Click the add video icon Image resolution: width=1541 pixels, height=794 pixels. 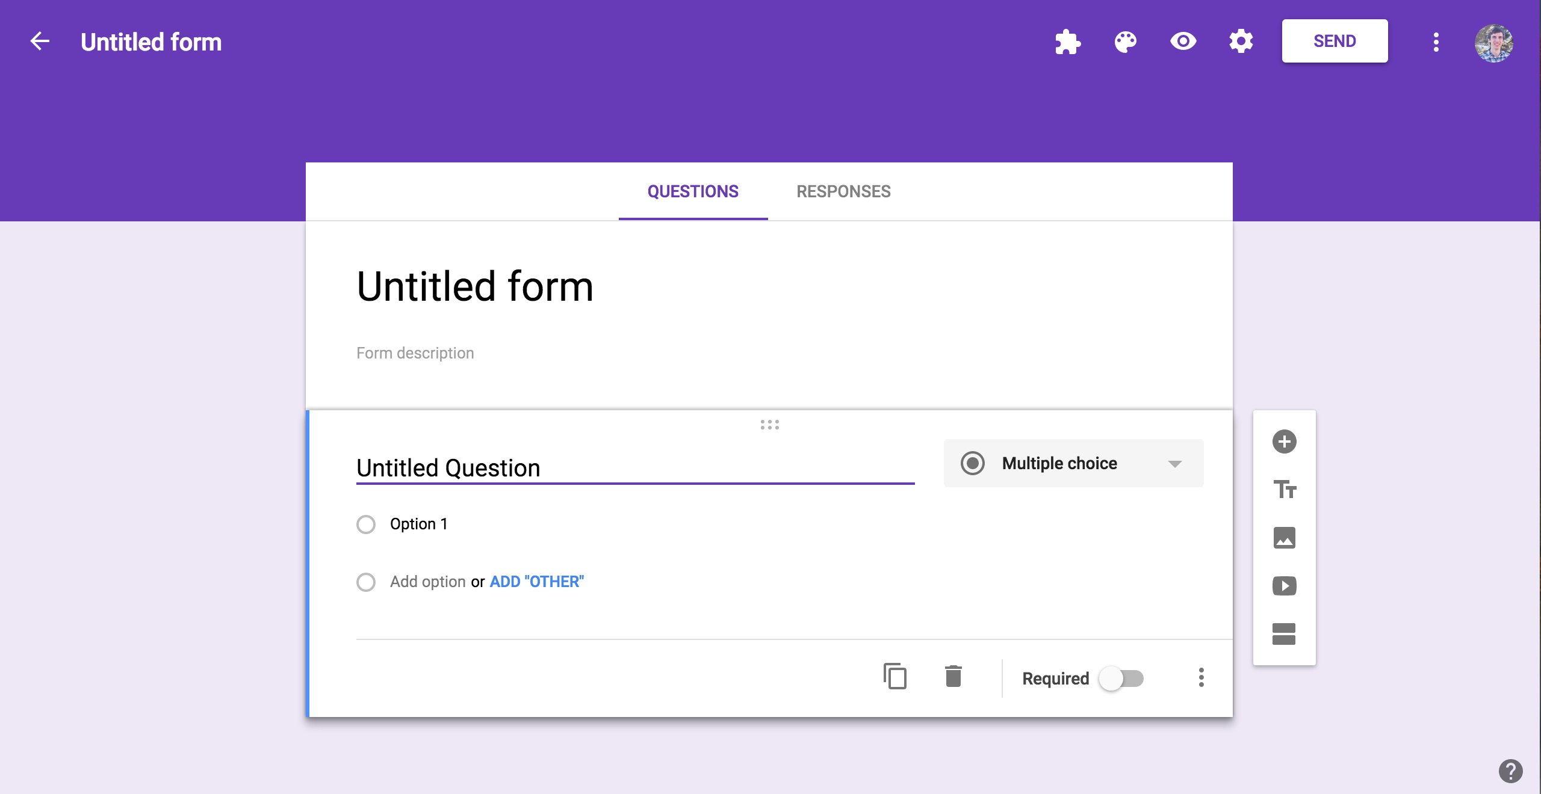point(1283,584)
